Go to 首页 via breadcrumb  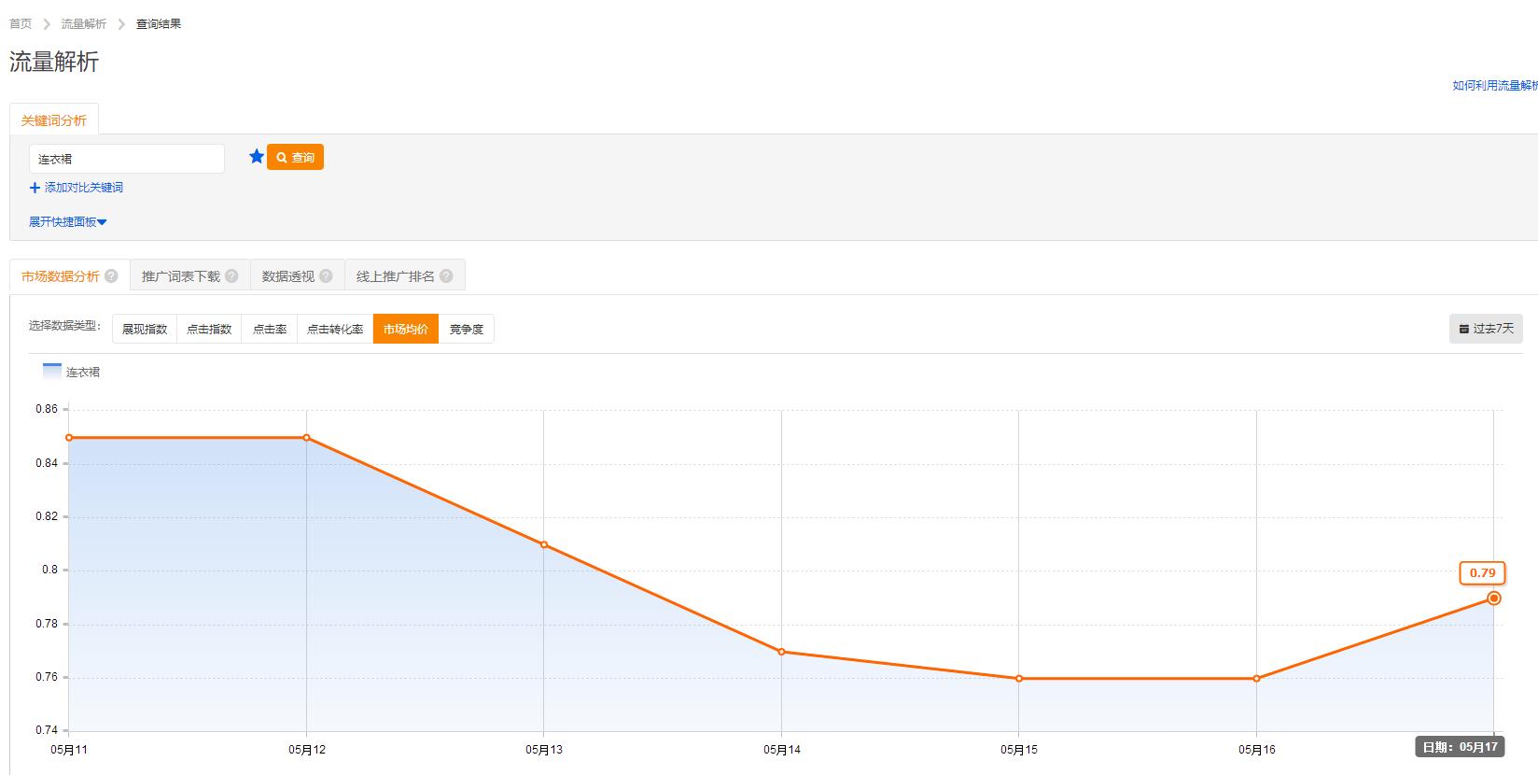point(21,24)
